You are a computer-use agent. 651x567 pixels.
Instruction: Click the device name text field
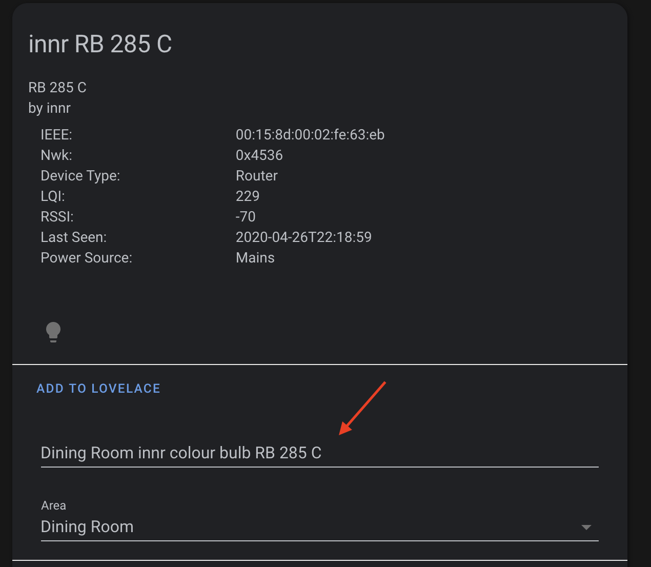click(x=319, y=453)
